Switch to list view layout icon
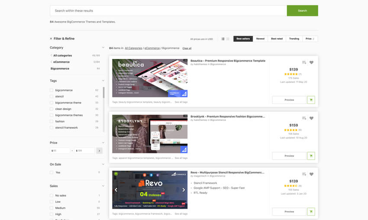The image size is (368, 220). [223, 39]
